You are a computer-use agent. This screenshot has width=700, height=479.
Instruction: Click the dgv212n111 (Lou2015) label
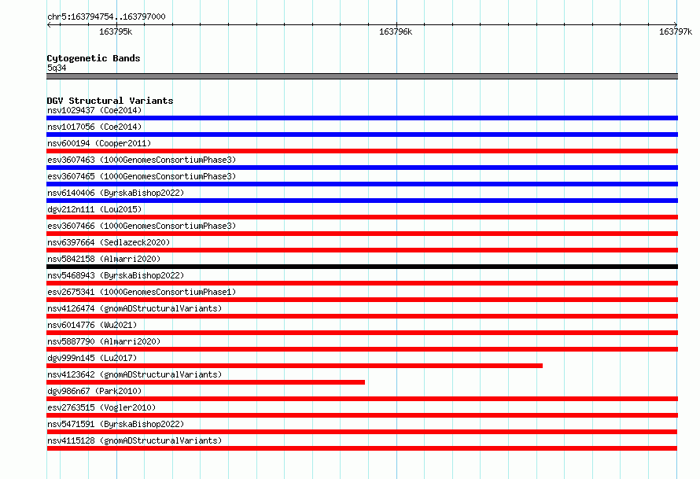[94, 209]
